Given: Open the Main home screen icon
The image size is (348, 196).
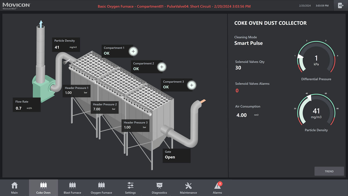Looking at the screenshot, I should coord(14,186).
